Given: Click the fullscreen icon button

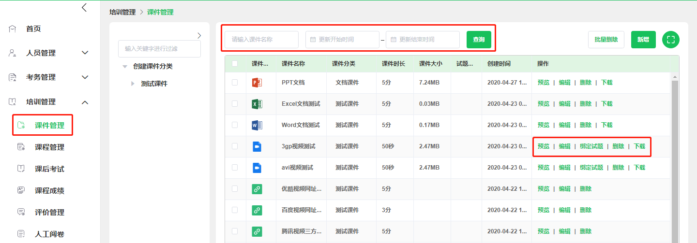Looking at the screenshot, I should click(670, 40).
